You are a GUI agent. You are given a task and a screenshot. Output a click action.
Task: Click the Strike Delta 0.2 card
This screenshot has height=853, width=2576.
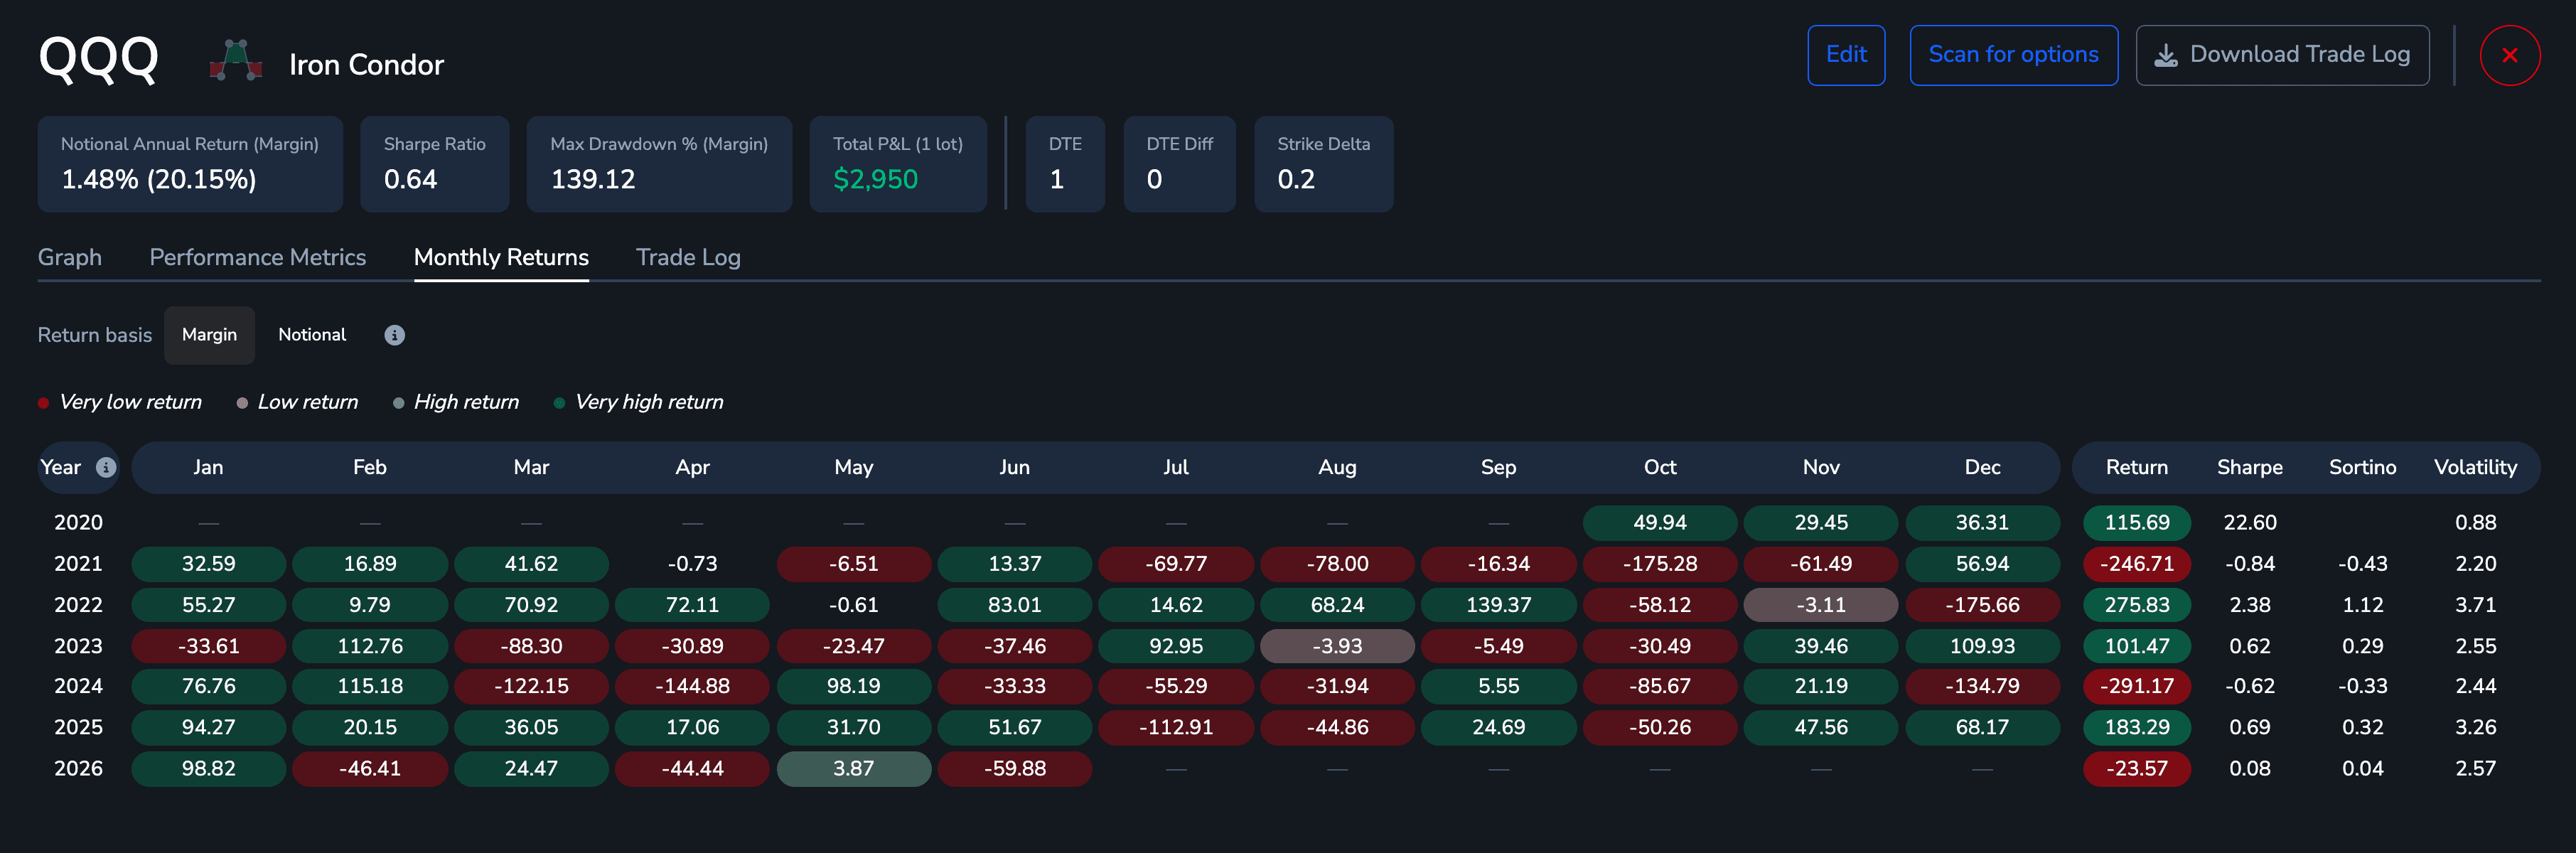coord(1323,164)
